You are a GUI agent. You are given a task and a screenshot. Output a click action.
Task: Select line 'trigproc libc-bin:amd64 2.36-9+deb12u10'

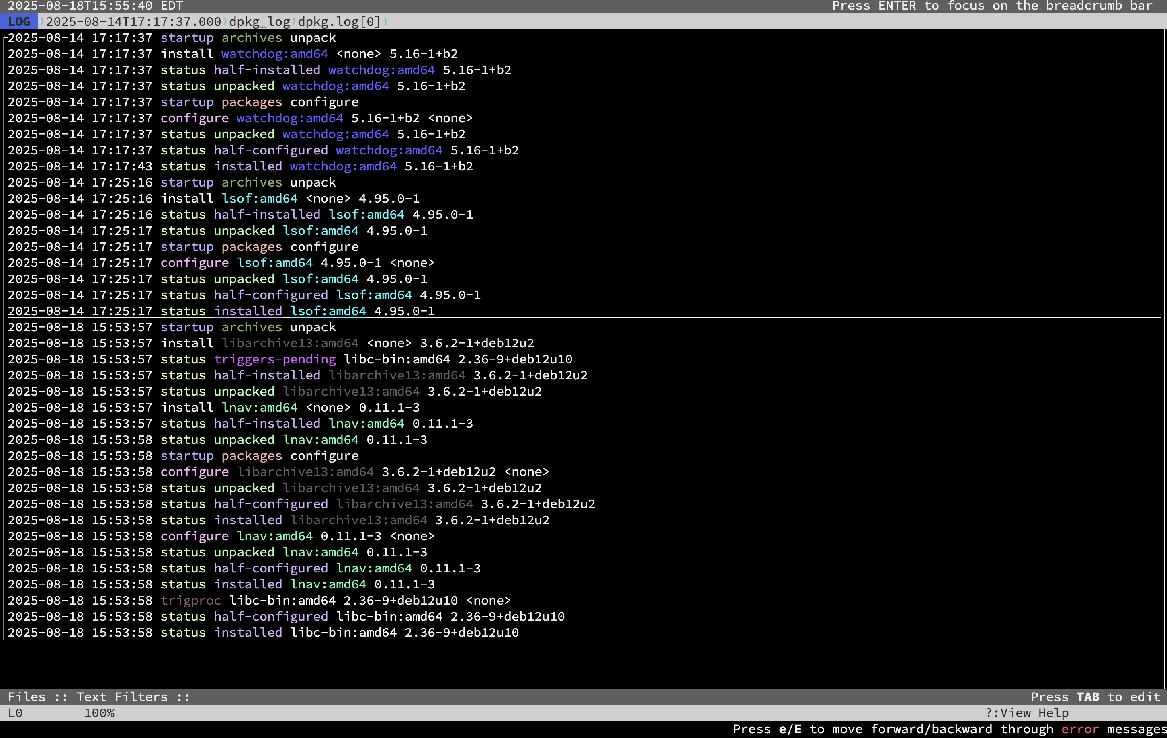[259, 600]
